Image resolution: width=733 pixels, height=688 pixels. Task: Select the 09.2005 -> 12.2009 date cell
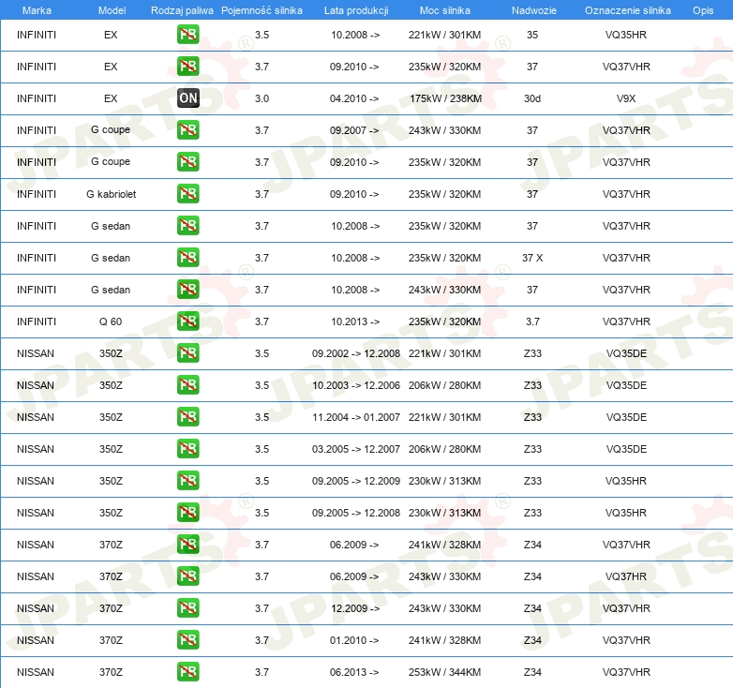[356, 481]
